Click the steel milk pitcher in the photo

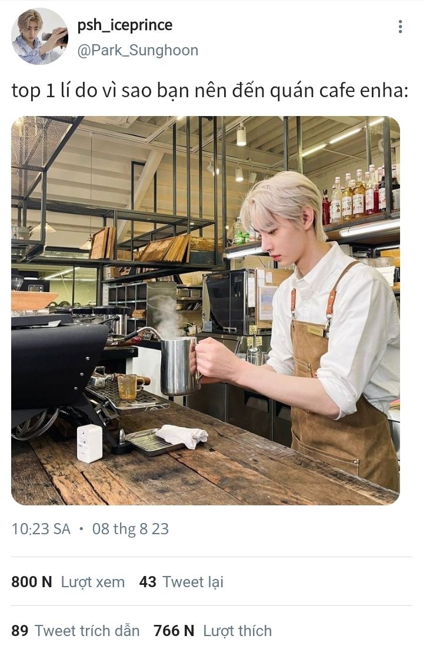pyautogui.click(x=179, y=366)
